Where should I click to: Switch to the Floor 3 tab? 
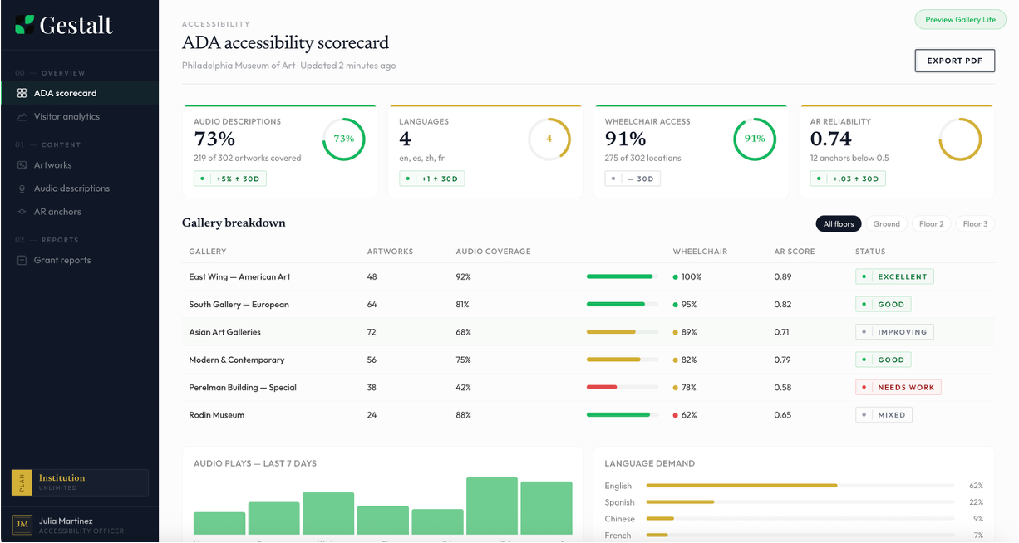pos(975,223)
